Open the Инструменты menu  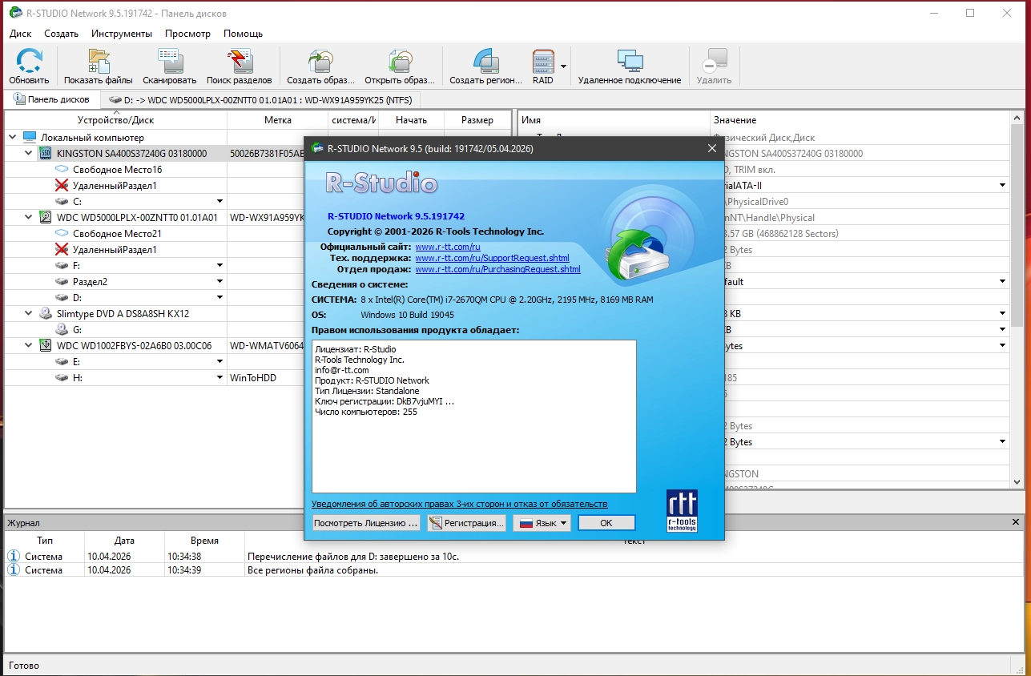pos(121,34)
